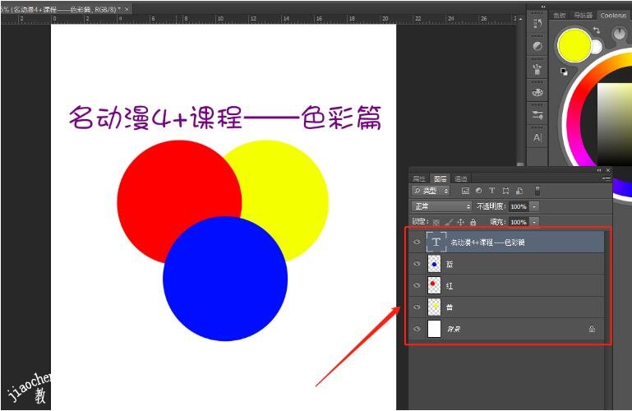Click the smart object filter icon

[519, 191]
